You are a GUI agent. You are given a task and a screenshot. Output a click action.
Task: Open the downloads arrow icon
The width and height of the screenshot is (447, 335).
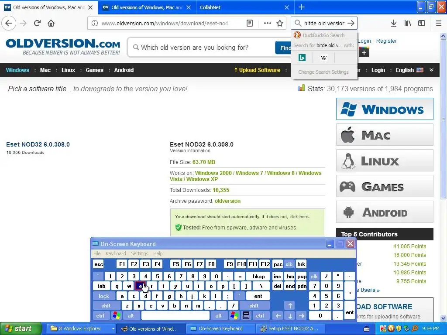coord(394,23)
